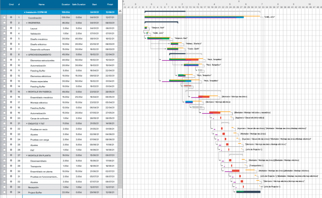Select checkbox for Recepción task row

click(4, 187)
